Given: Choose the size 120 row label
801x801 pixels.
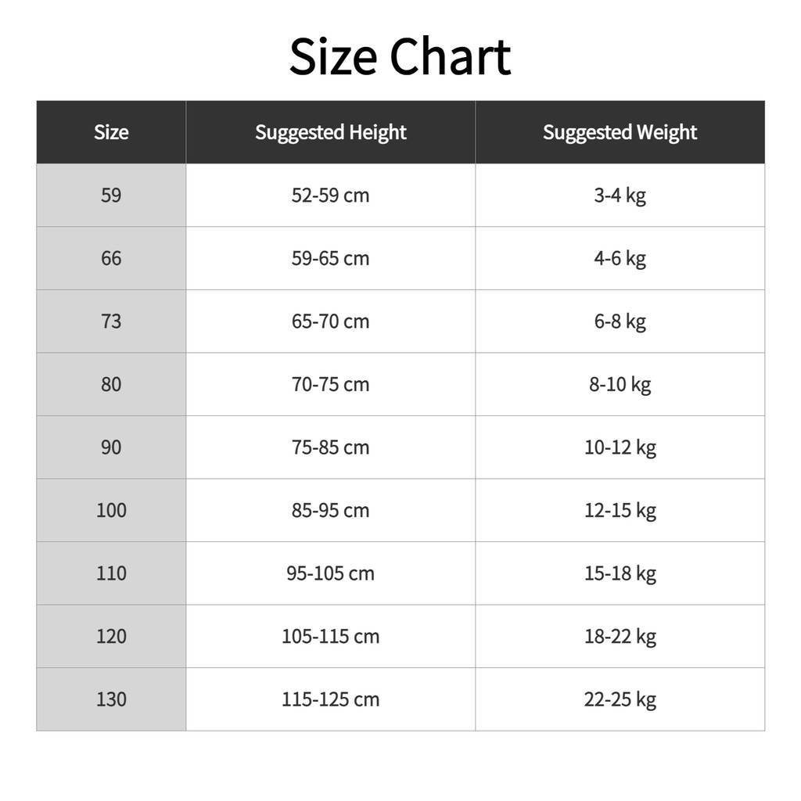Looking at the screenshot, I should [111, 636].
